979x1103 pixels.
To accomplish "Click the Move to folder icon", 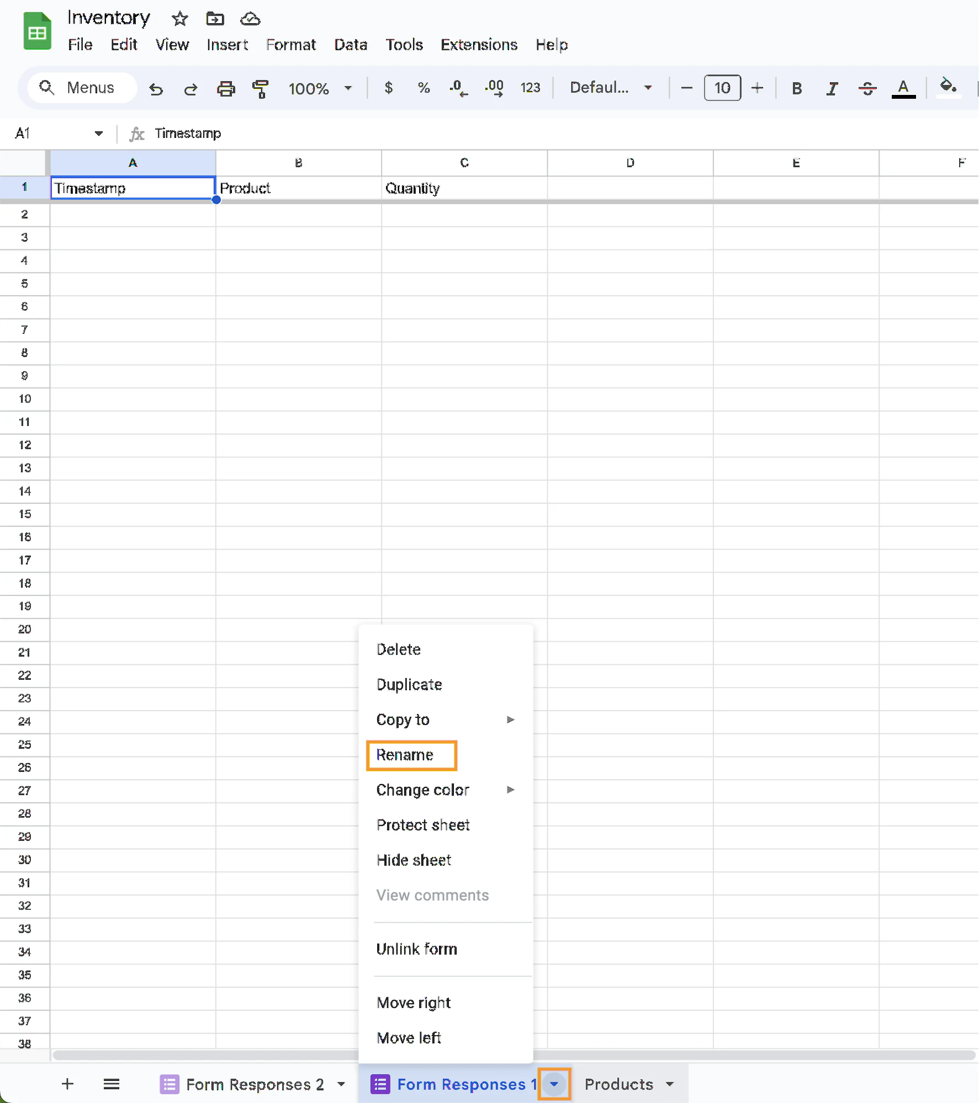I will point(215,19).
